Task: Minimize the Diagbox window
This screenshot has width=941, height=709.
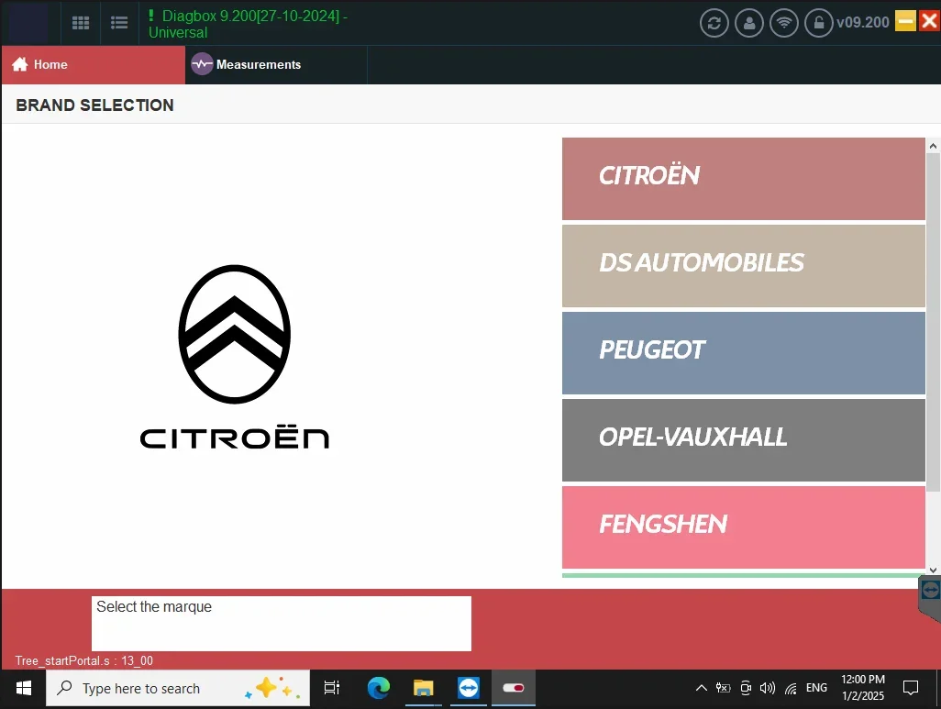Action: (x=905, y=21)
